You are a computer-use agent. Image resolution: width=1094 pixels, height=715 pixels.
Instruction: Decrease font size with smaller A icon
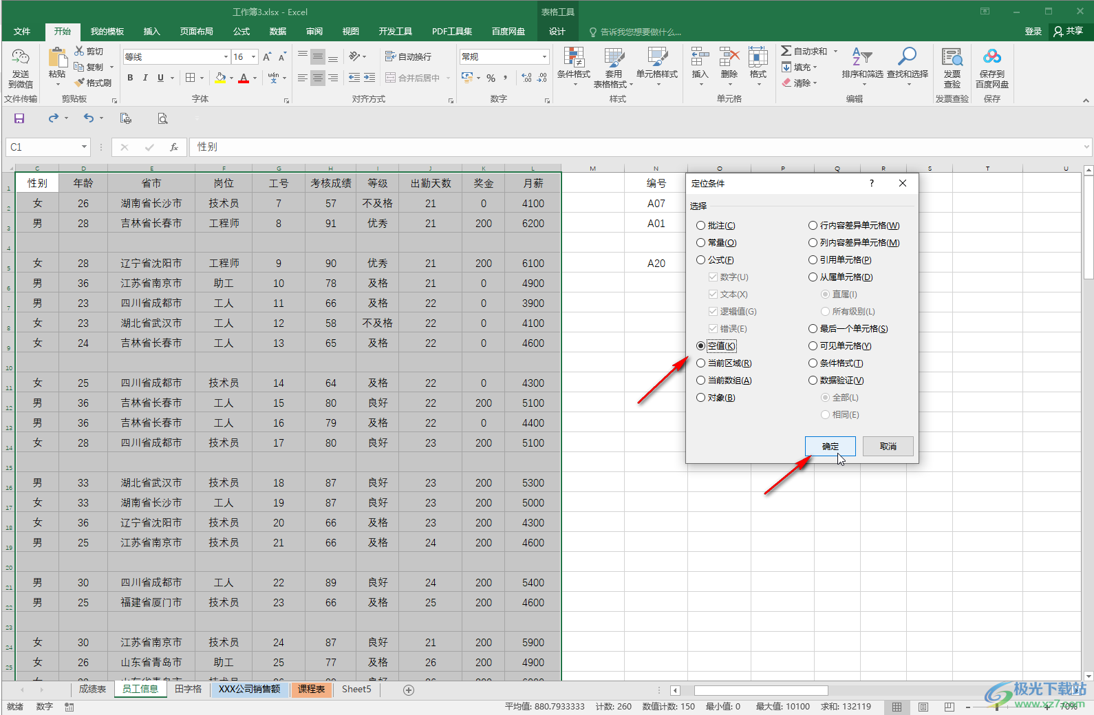[x=282, y=56]
